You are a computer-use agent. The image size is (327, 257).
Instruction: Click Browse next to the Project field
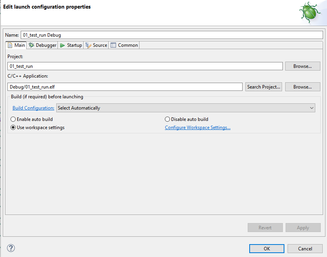pos(302,66)
